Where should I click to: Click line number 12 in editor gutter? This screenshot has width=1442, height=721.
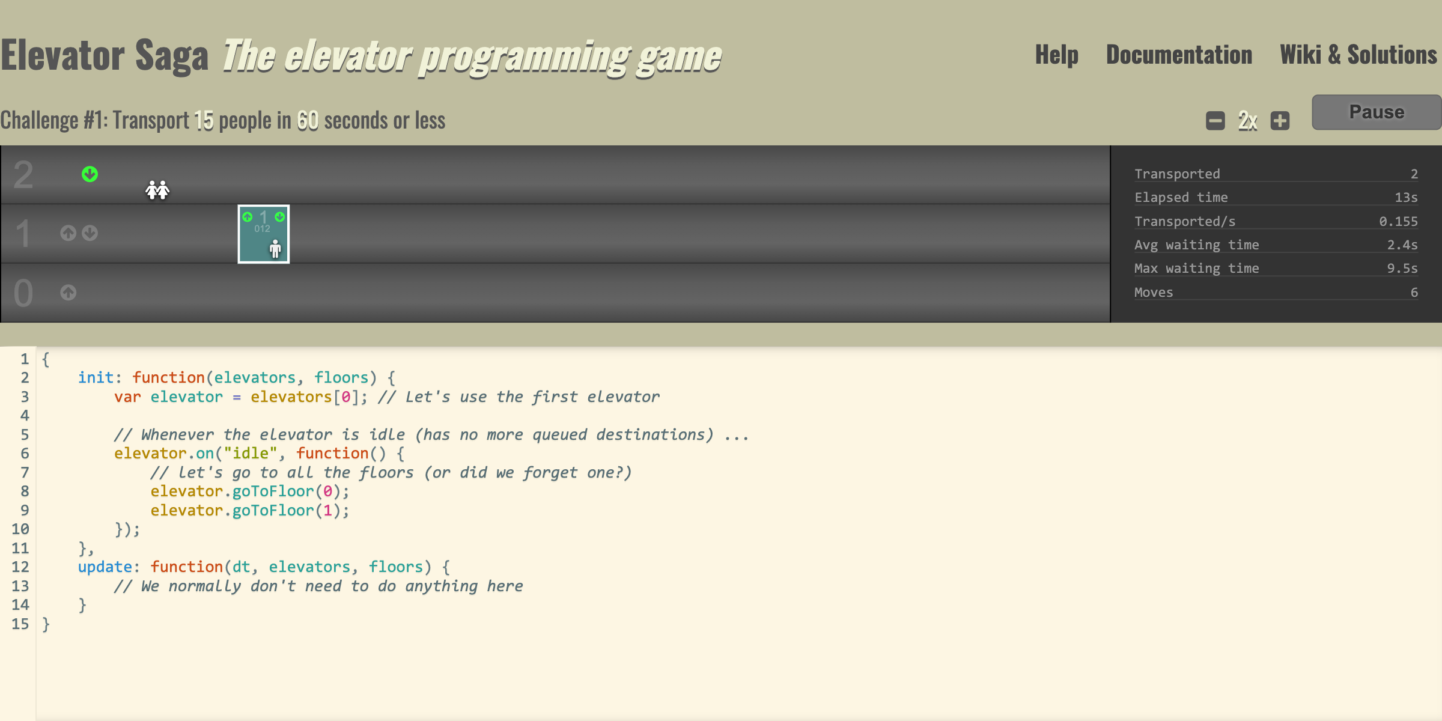[x=20, y=567]
